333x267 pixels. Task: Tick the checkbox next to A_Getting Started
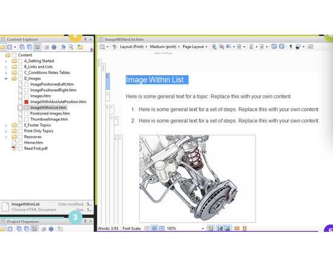20,61
